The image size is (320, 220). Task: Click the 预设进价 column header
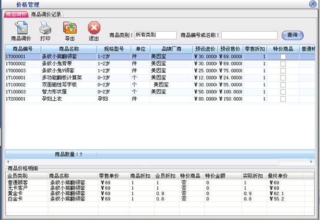click(x=205, y=49)
